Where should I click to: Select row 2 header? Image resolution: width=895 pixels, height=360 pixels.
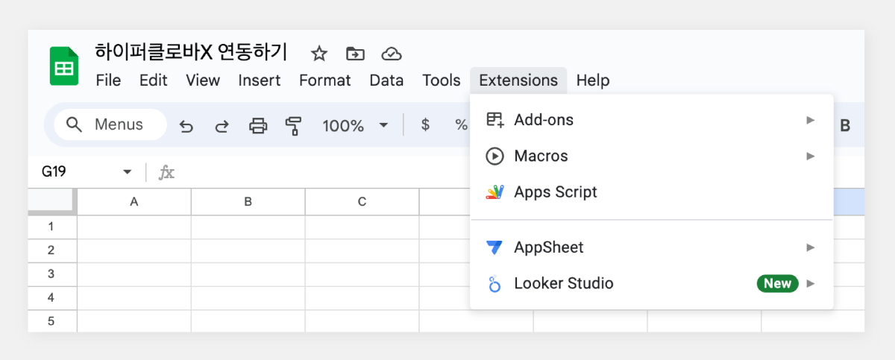pos(51,250)
